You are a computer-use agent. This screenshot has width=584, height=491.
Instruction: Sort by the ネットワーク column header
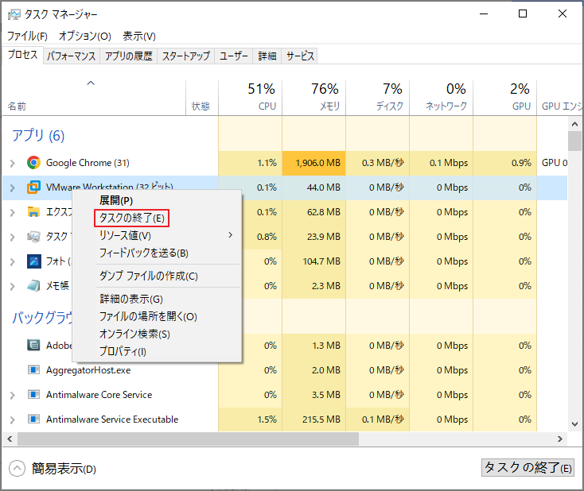[x=442, y=97]
